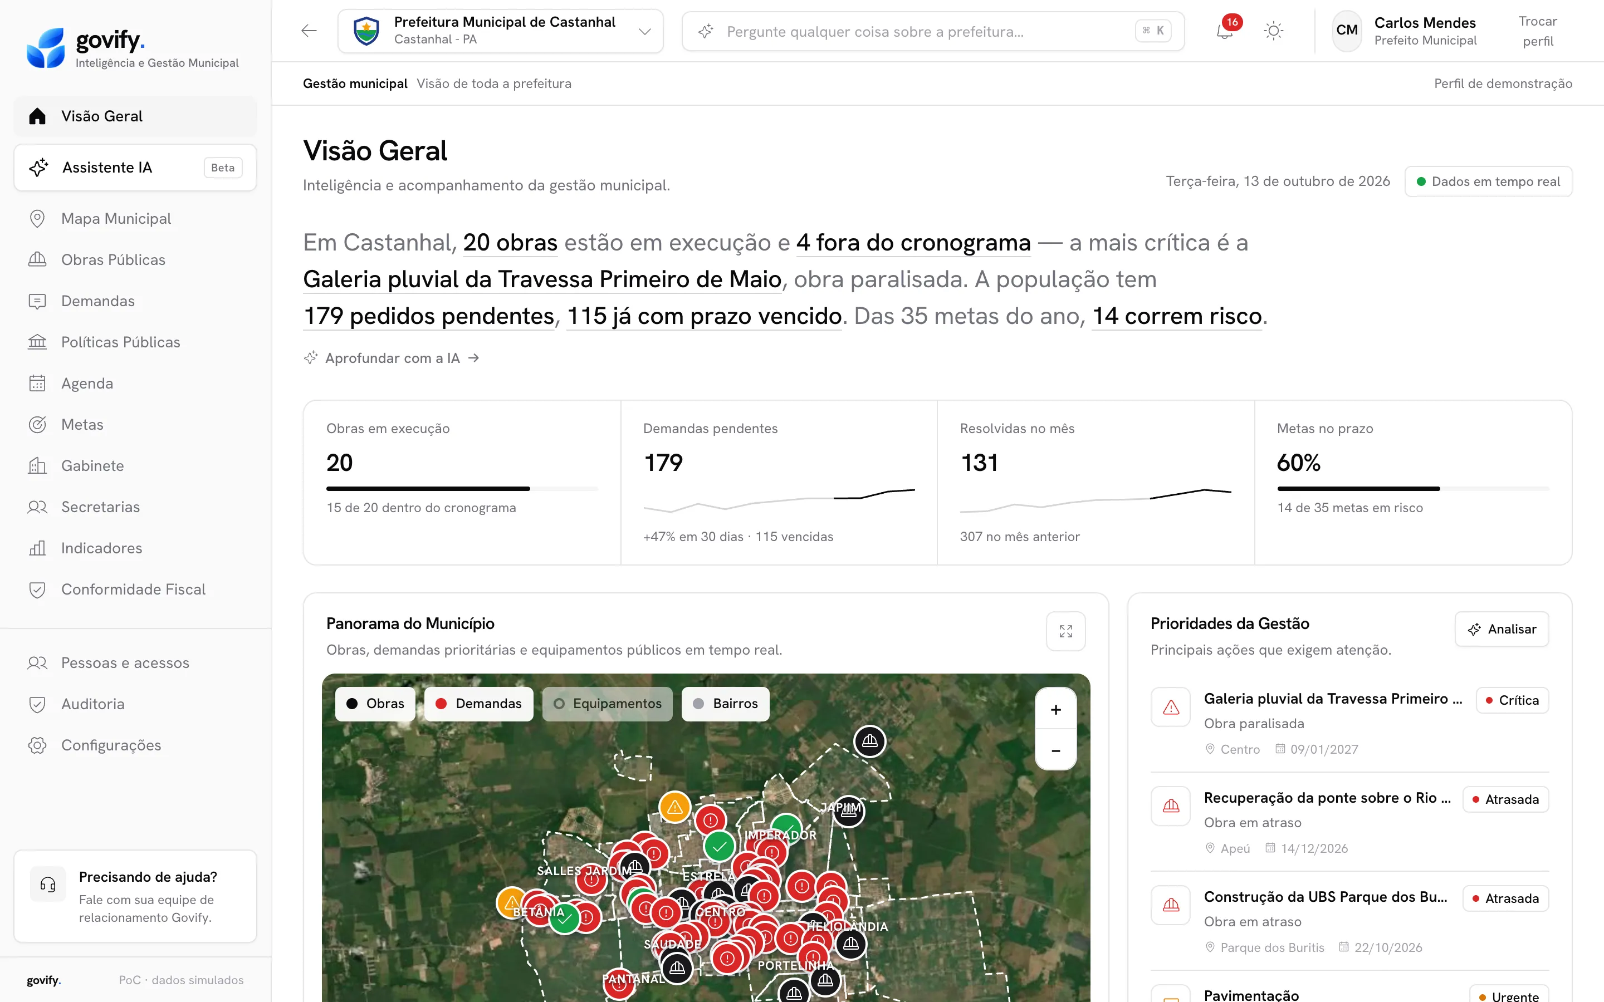Click '179 pedidos pendentes' link

(429, 316)
